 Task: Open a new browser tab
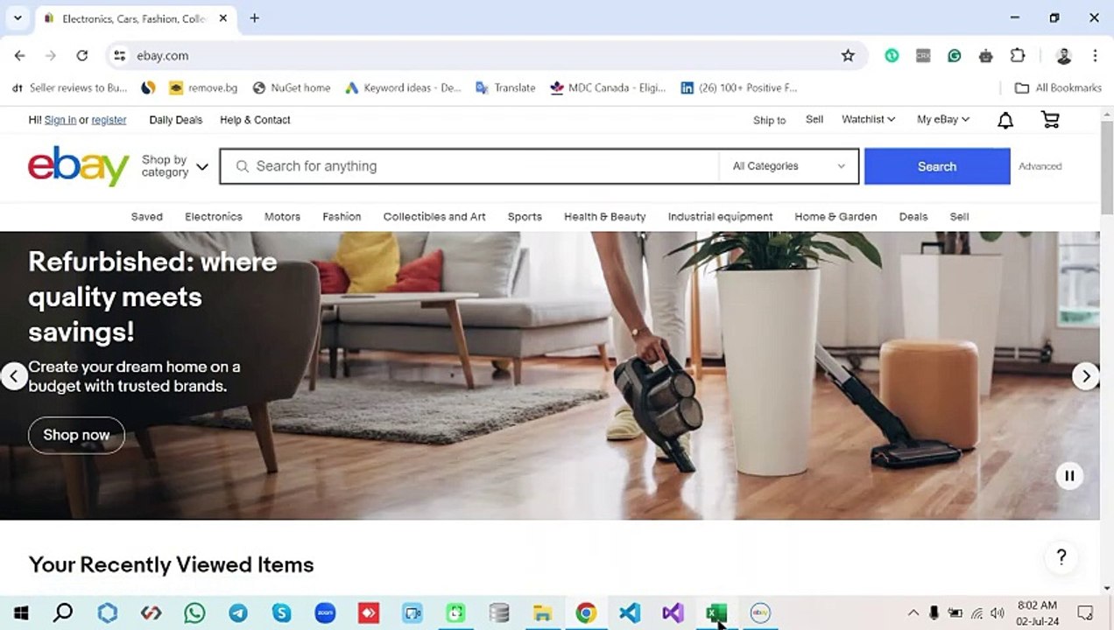coord(254,17)
